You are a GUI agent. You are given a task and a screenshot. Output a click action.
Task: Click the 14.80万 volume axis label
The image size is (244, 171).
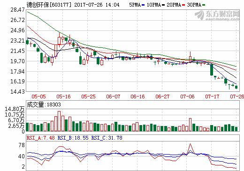[15, 109]
